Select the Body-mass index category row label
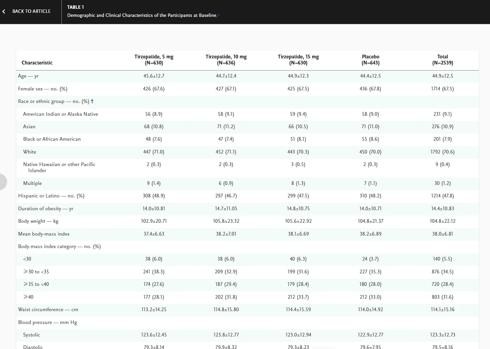 pyautogui.click(x=59, y=246)
